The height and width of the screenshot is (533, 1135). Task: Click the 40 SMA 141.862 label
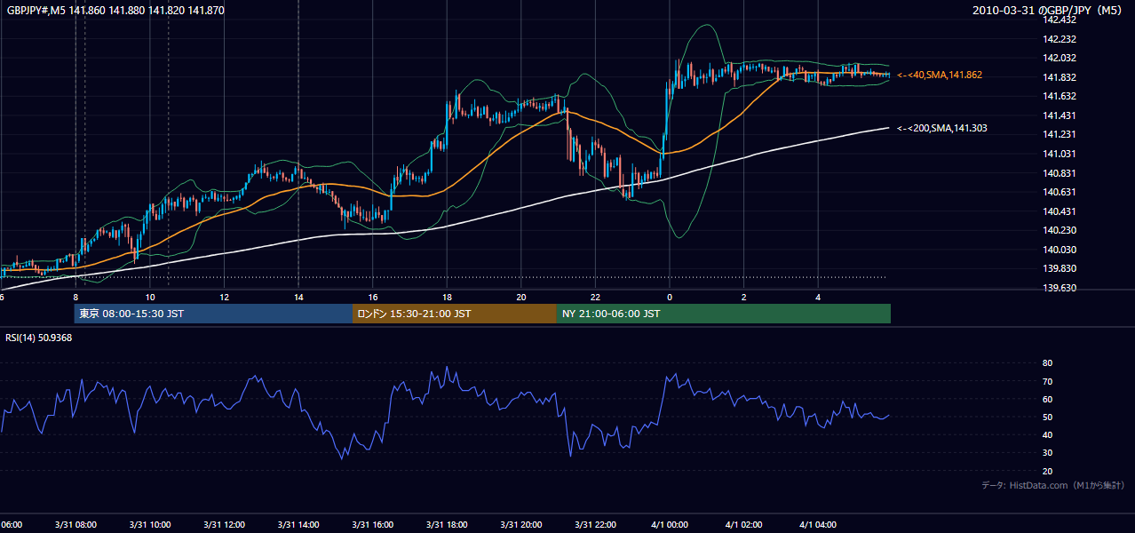940,76
